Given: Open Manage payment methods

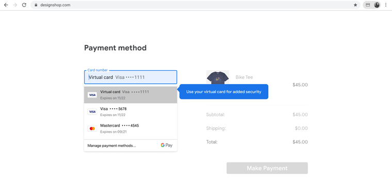Looking at the screenshot, I should (112, 145).
